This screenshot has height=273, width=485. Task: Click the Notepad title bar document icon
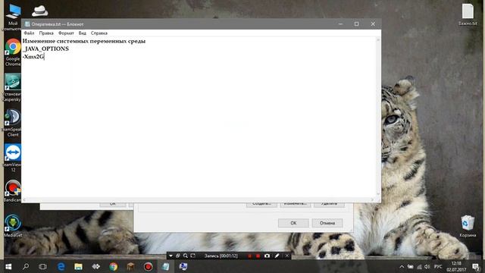click(x=27, y=24)
